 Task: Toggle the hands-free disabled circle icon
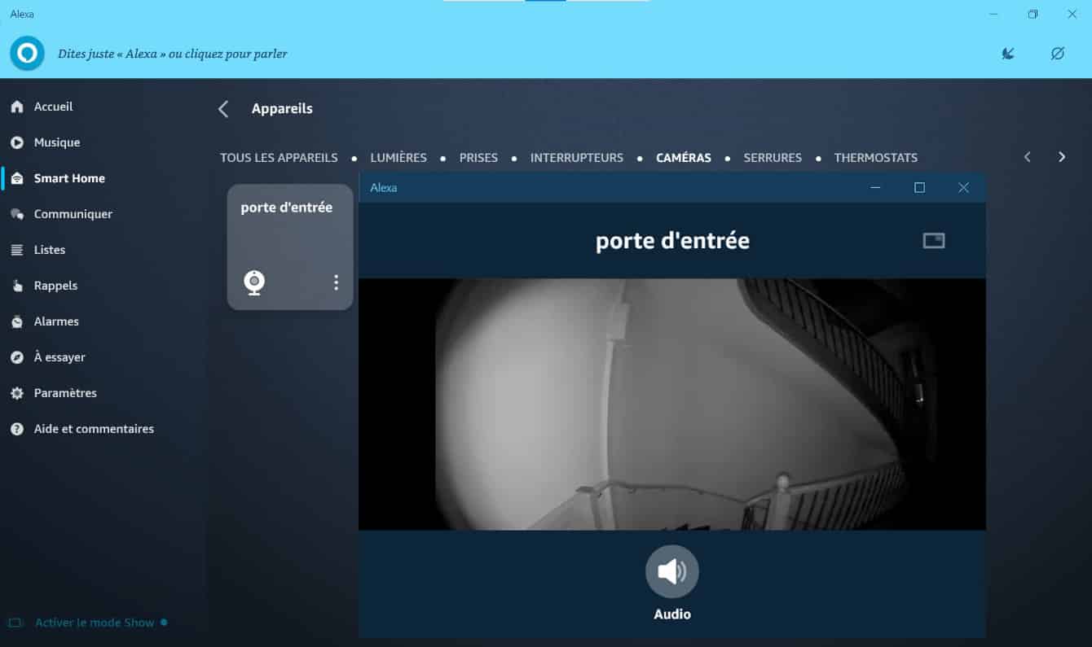click(1058, 54)
